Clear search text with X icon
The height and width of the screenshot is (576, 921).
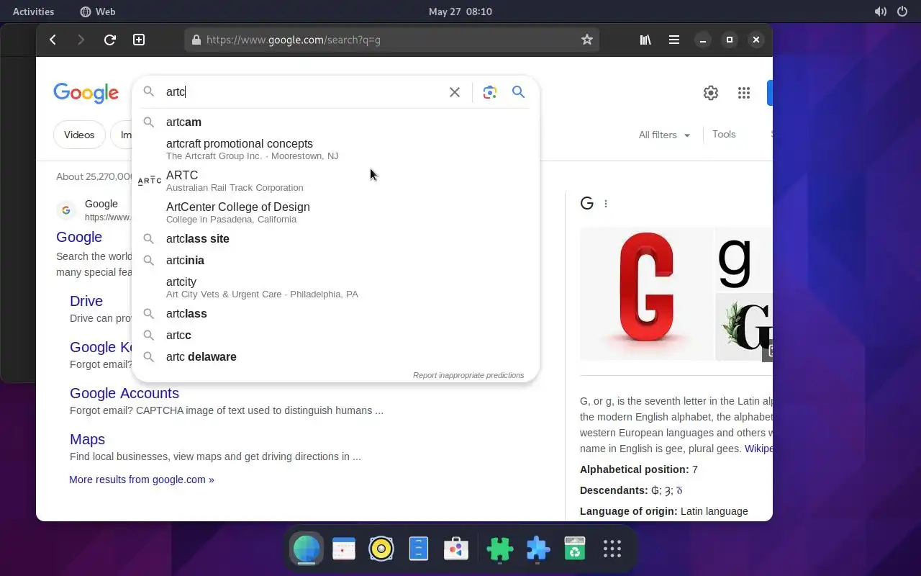pyautogui.click(x=455, y=92)
